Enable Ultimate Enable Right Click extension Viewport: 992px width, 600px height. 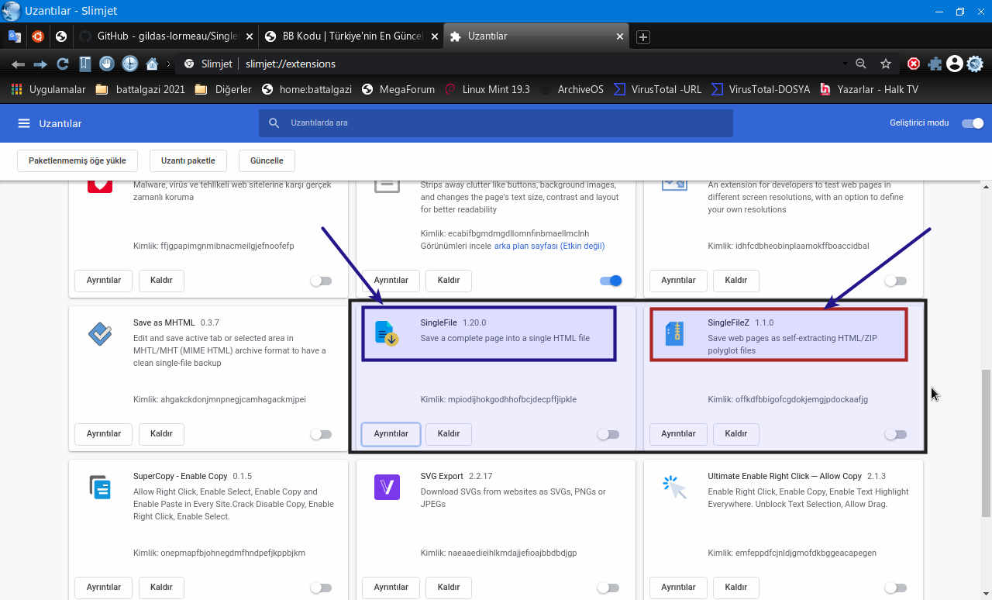pos(896,588)
